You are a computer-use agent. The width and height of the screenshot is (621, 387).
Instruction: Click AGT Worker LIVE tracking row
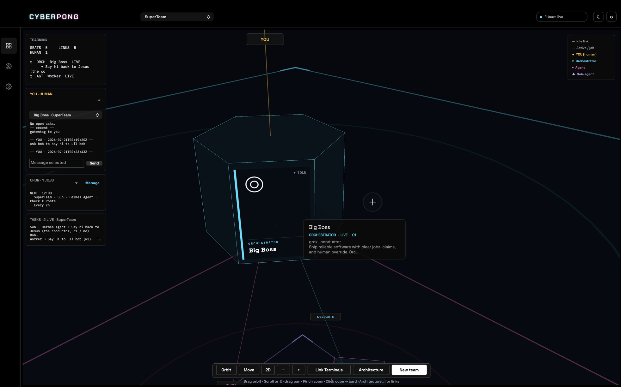coord(52,76)
